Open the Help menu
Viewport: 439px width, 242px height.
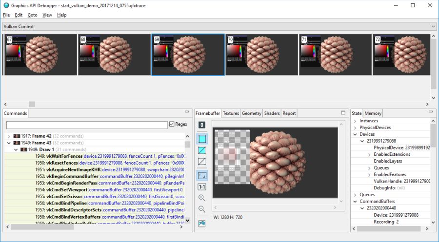(x=61, y=15)
